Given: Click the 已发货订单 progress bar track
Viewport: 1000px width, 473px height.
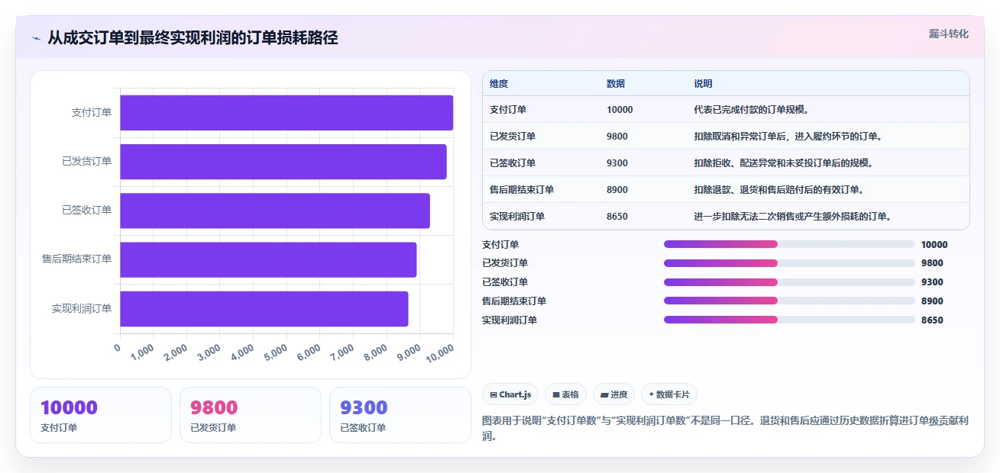Looking at the screenshot, I should (x=789, y=263).
